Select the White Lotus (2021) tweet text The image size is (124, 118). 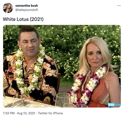click(x=23, y=19)
